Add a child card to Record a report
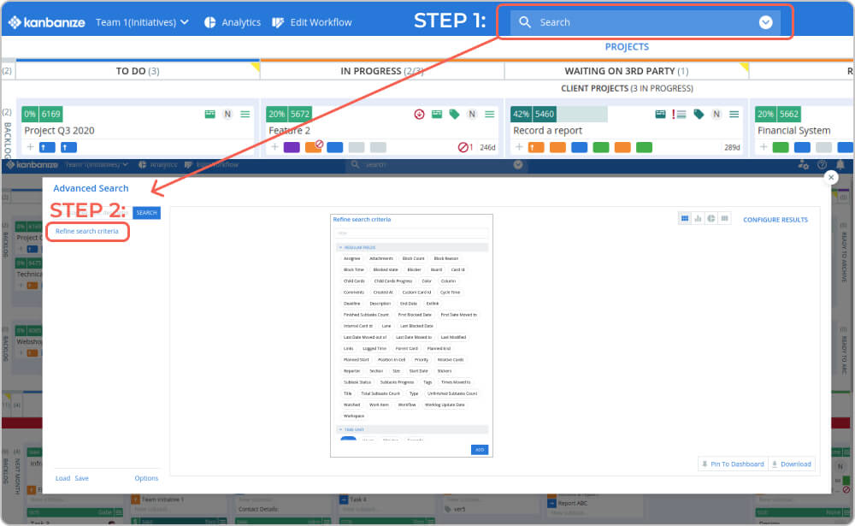The width and height of the screenshot is (855, 526). pos(519,147)
